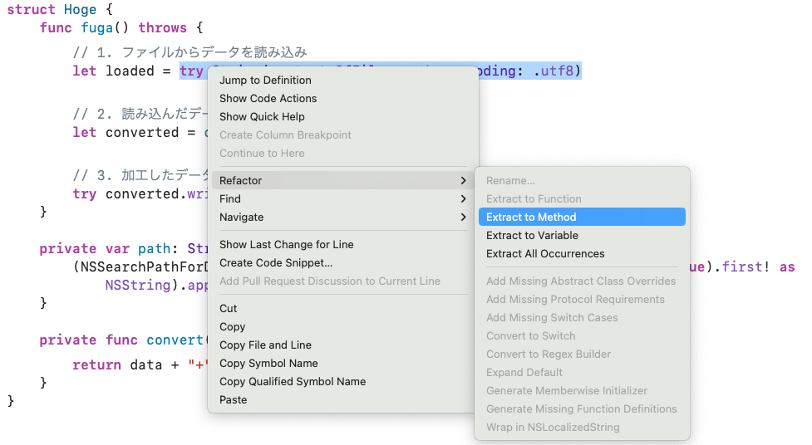The image size is (812, 445).
Task: Select Show Code Actions
Action: point(342,98)
